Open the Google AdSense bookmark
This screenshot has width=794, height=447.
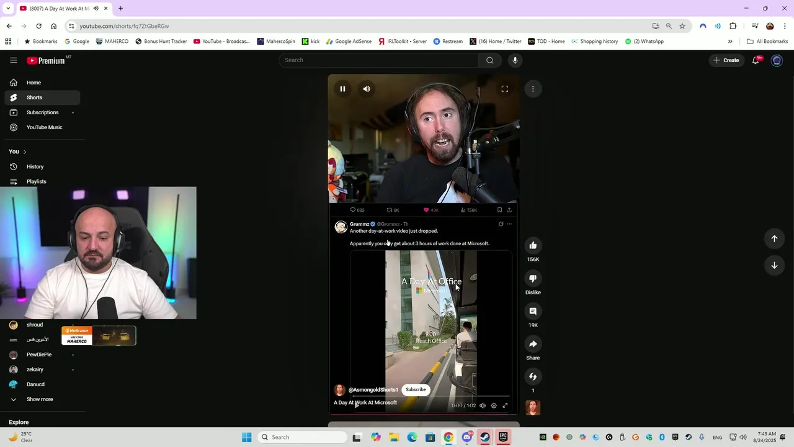click(x=349, y=42)
